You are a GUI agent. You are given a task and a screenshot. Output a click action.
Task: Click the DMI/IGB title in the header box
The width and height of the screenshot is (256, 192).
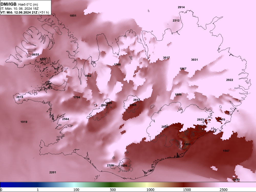click(x=8, y=4)
